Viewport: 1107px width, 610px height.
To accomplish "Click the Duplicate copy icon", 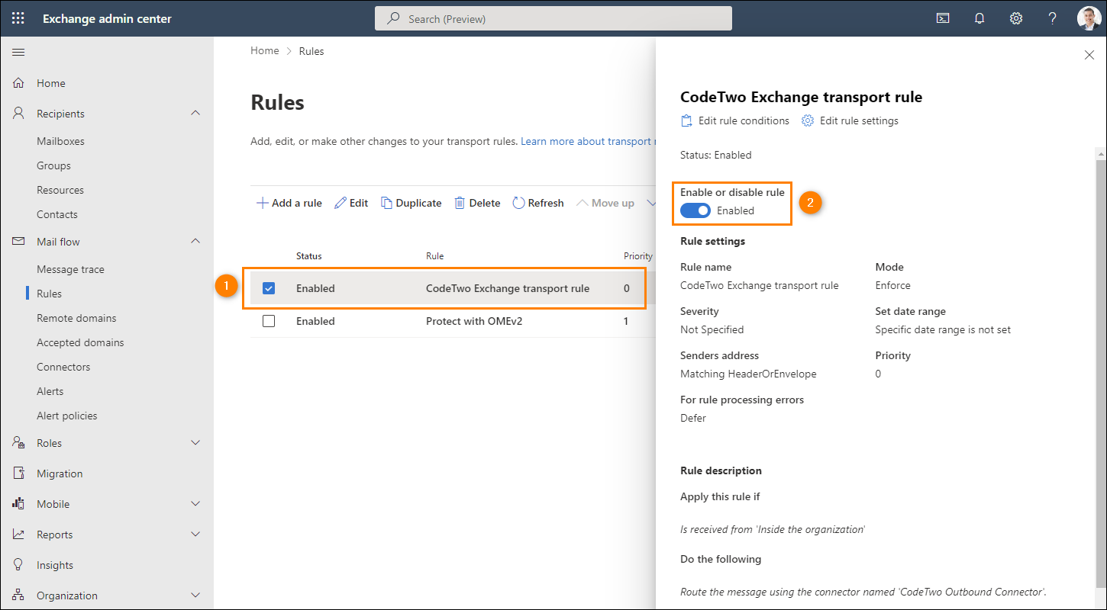I will (386, 203).
